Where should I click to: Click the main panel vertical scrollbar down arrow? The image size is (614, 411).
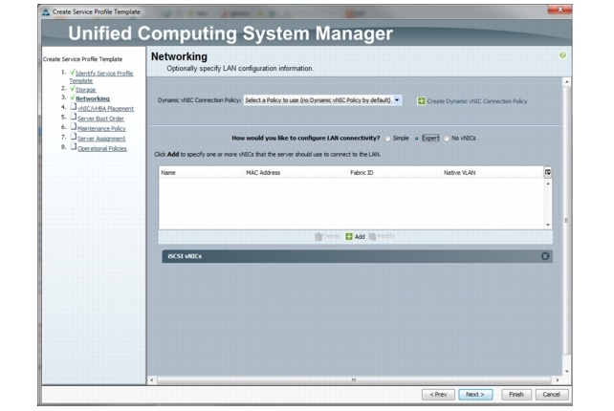566,371
